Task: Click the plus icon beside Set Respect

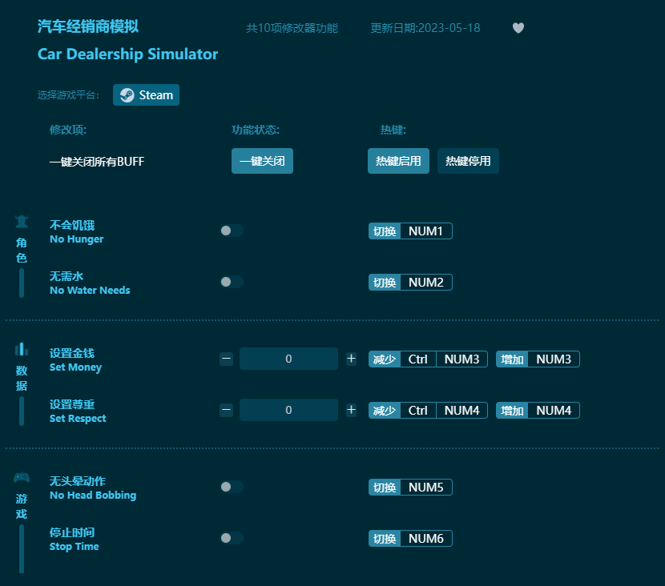Action: [351, 410]
